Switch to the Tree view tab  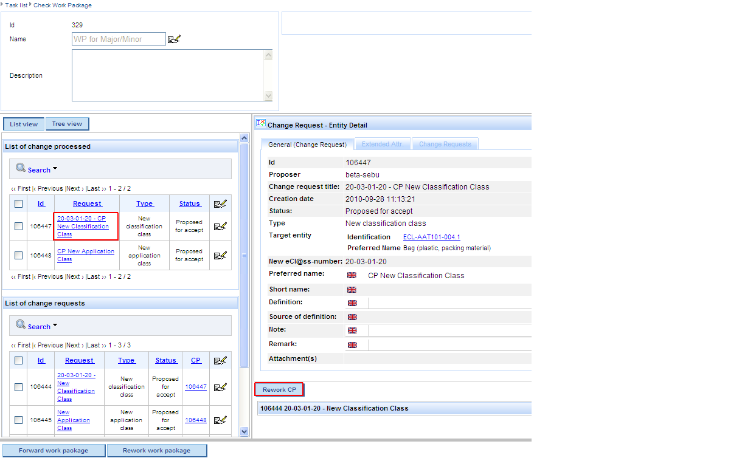pyautogui.click(x=67, y=124)
